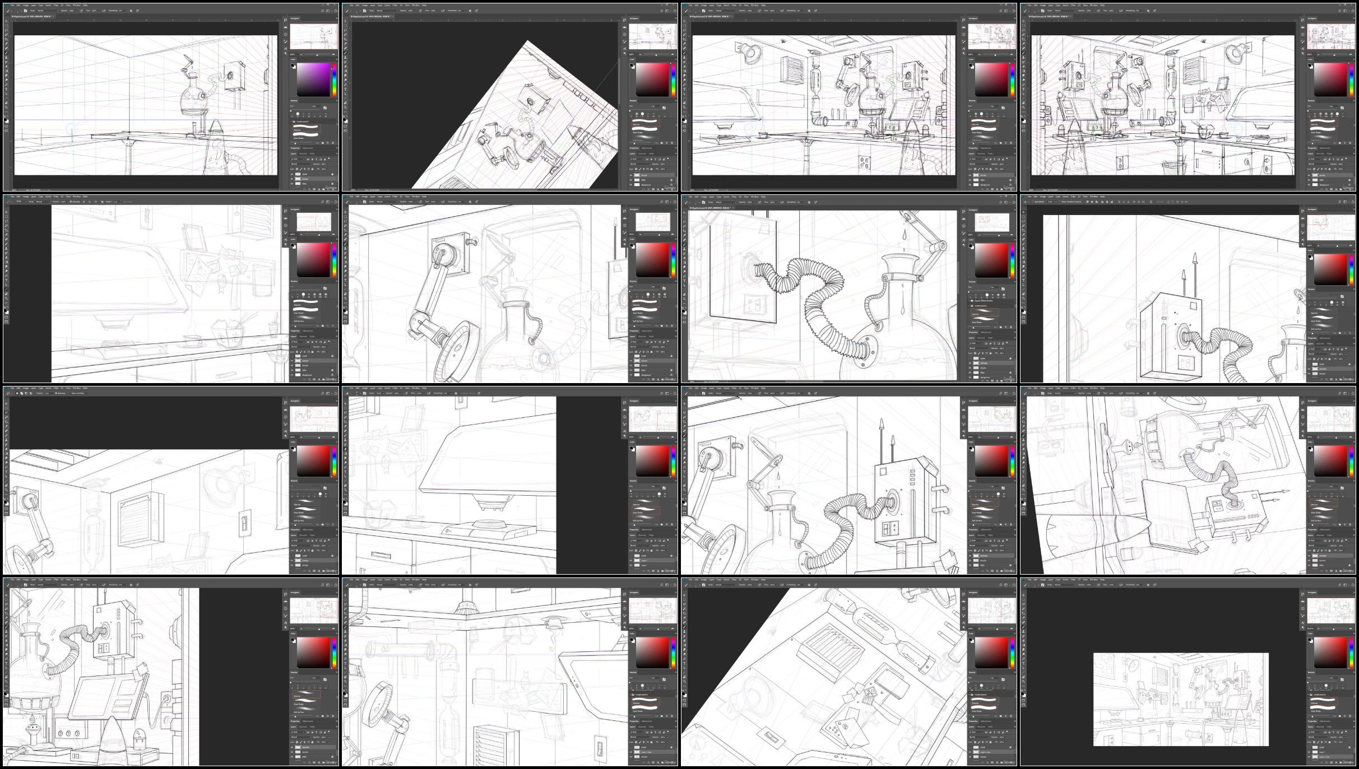Select Crop tool in frame with purple color picker
The height and width of the screenshot is (769, 1359).
6,39
